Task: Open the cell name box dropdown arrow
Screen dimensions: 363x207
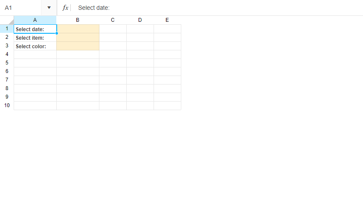Action: (x=49, y=8)
